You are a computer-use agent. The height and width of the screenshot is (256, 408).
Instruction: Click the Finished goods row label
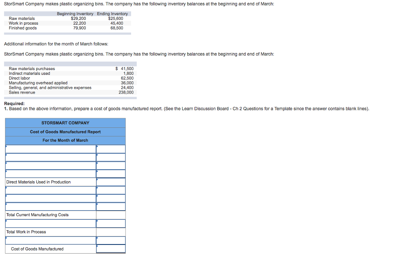pos(23,28)
